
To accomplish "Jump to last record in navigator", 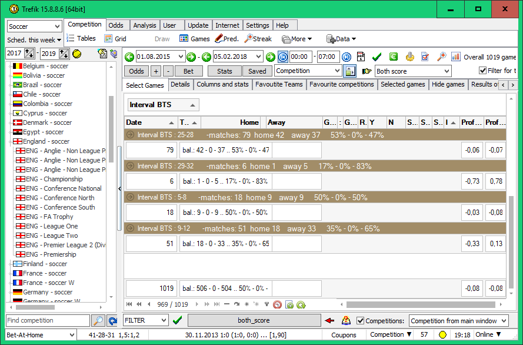I will [217, 304].
